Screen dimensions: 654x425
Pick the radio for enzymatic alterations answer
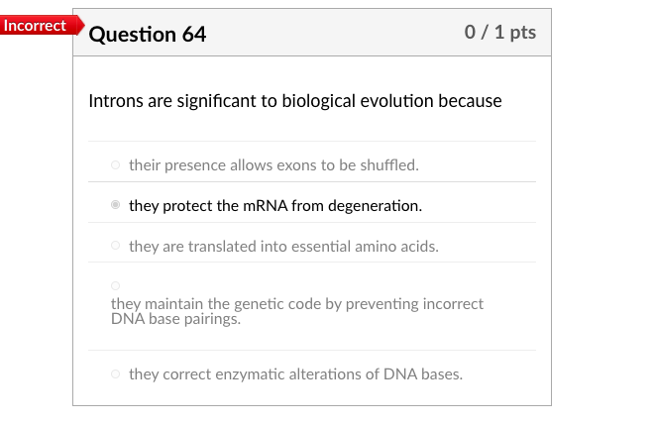(x=116, y=374)
